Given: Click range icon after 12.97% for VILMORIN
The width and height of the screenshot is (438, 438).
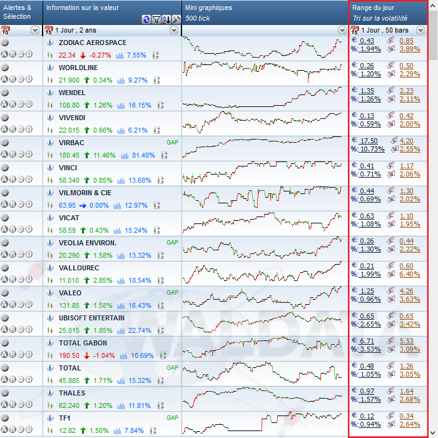Looking at the screenshot, I should (157, 206).
